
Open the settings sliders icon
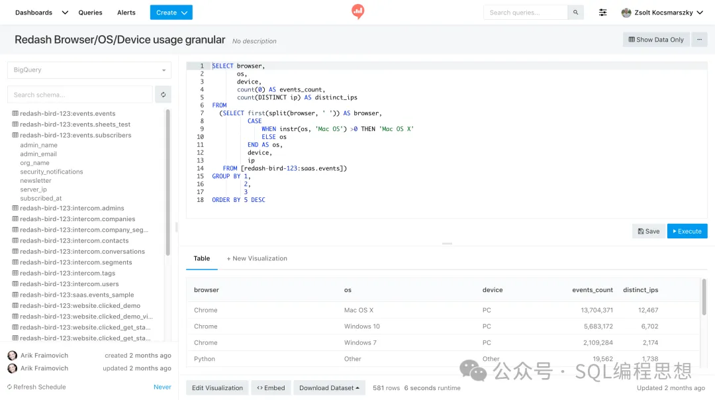point(603,13)
